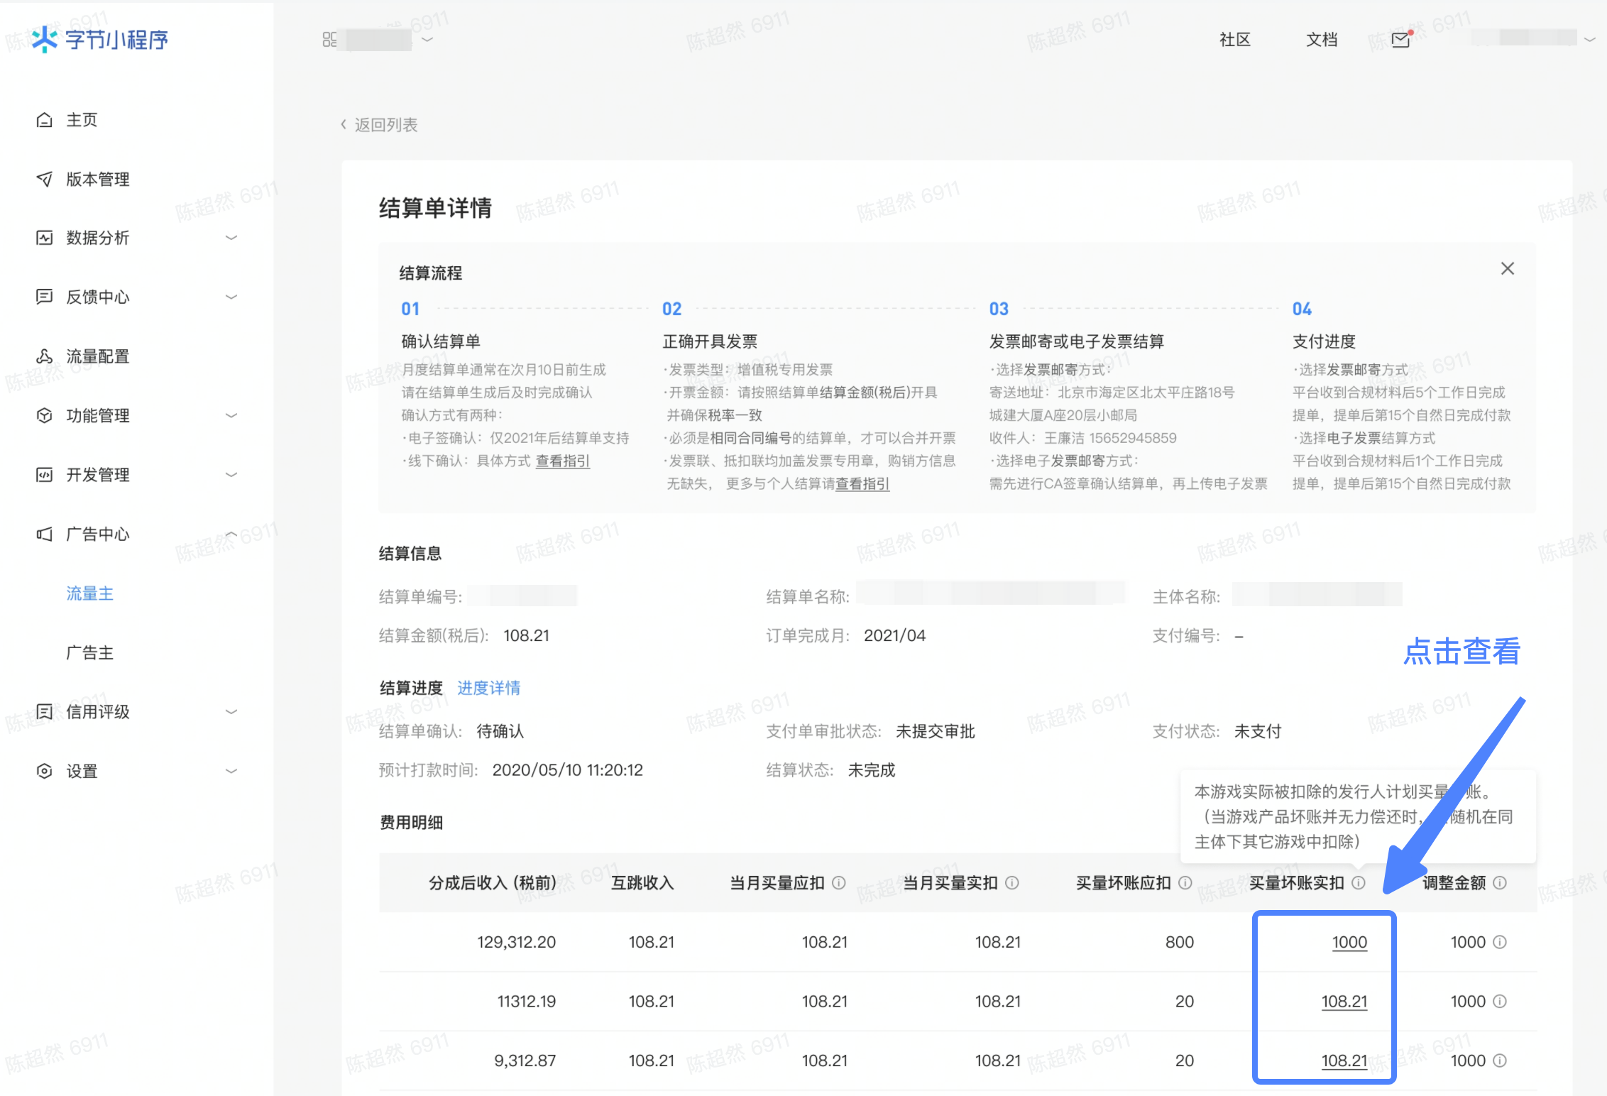Viewport: 1607px width, 1096px height.
Task: Click the 互跳收入 column header
Action: pyautogui.click(x=642, y=882)
